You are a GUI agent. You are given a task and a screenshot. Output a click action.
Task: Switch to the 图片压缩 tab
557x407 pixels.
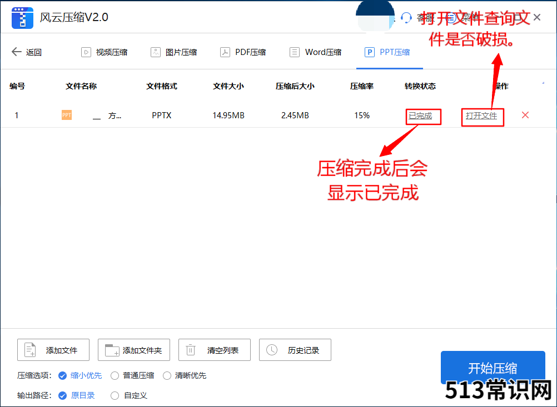(174, 52)
